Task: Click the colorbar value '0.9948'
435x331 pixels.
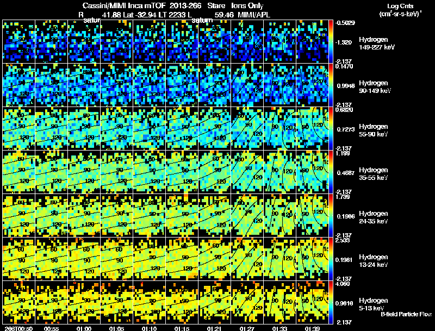Action: click(346, 86)
